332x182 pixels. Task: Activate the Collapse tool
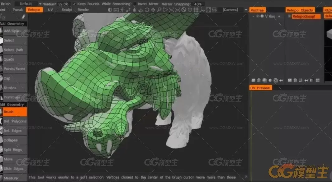(x=14, y=140)
